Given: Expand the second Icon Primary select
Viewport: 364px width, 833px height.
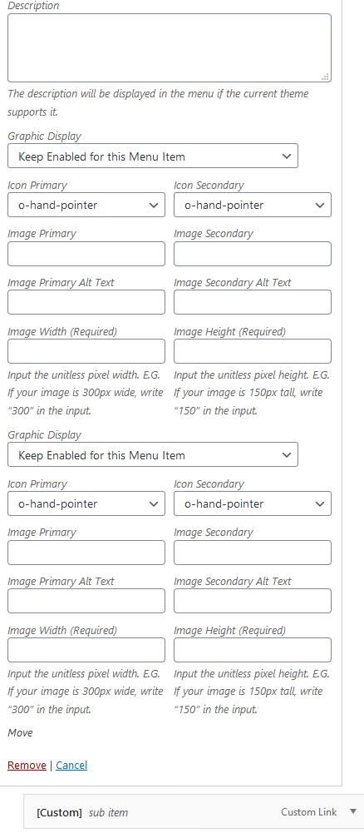Looking at the screenshot, I should [86, 503].
